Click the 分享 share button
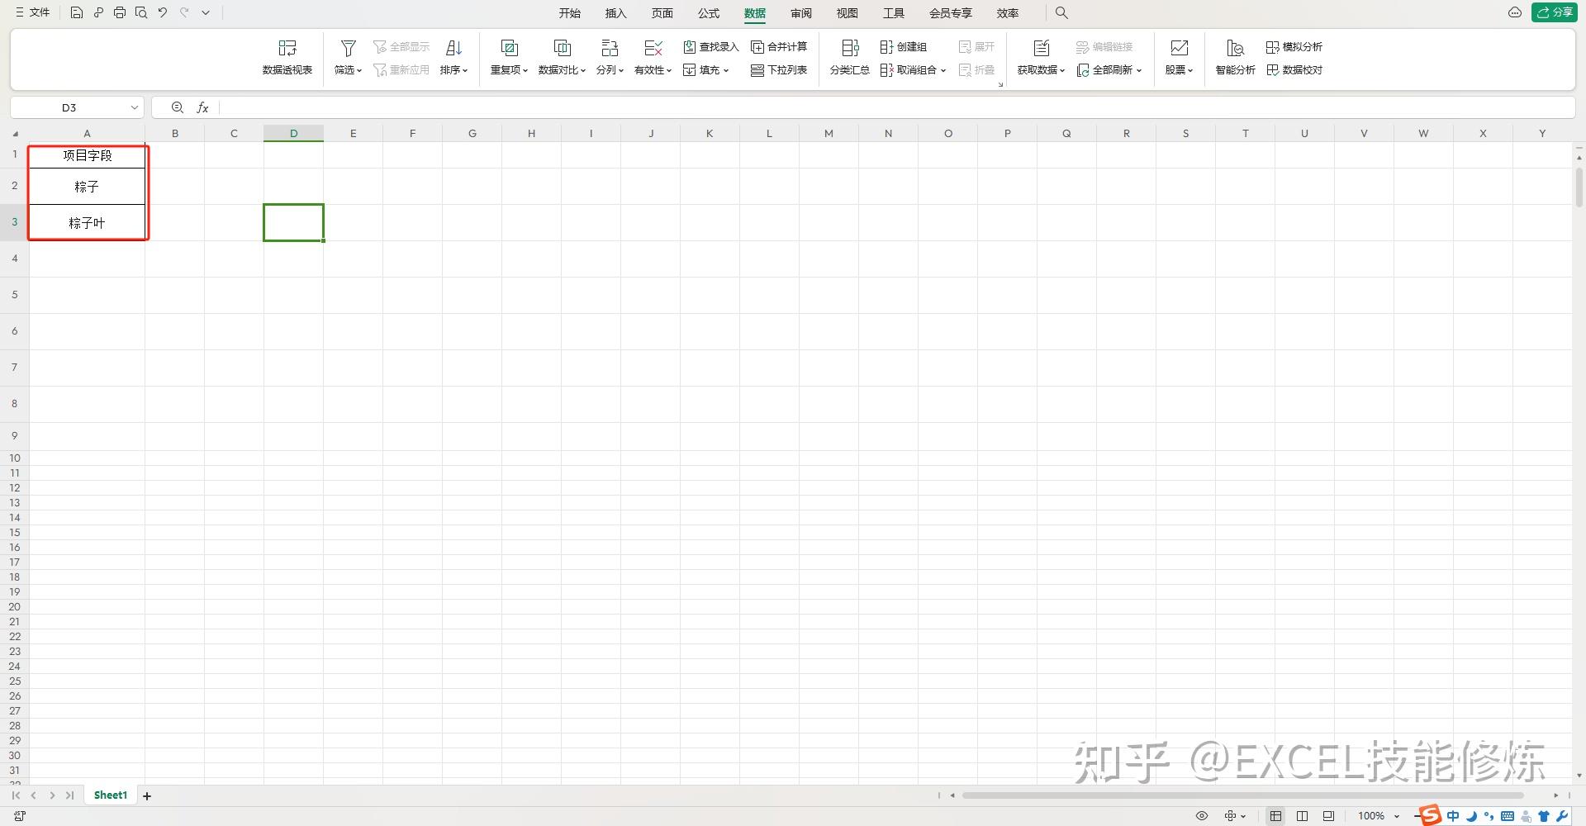The height and width of the screenshot is (826, 1586). [x=1554, y=12]
